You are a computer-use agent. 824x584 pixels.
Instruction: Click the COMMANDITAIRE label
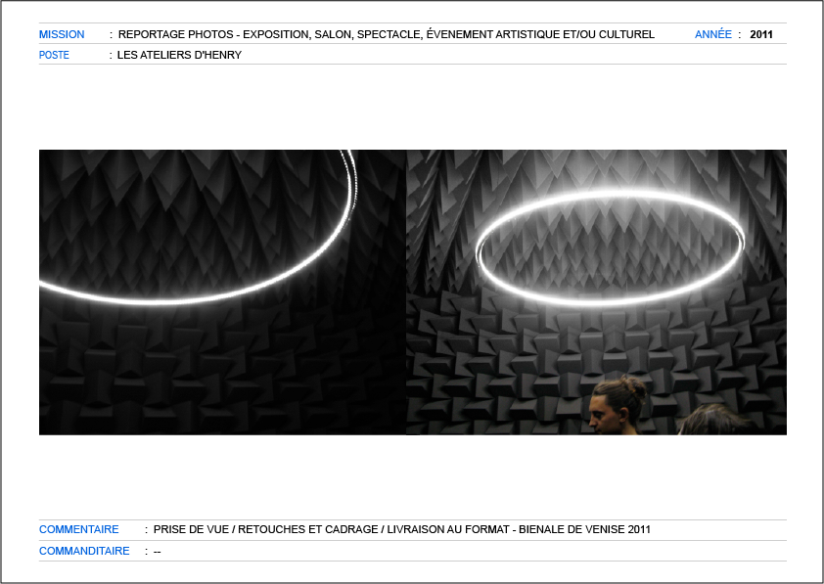[x=84, y=551]
